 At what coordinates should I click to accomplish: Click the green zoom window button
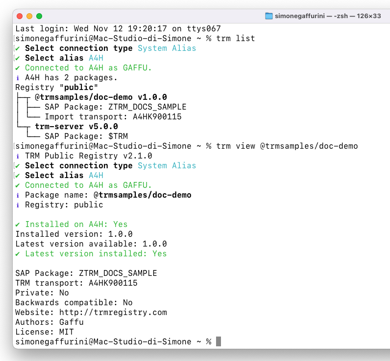point(39,16)
